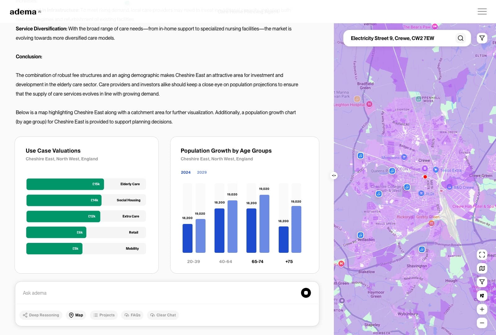Click the Leighton Hospital marker
Viewport: 496px width, 335px height.
coord(369,104)
